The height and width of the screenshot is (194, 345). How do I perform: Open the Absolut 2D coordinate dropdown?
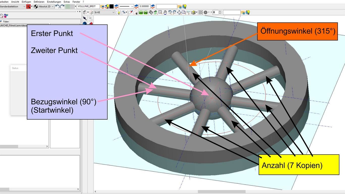[x=52, y=7]
